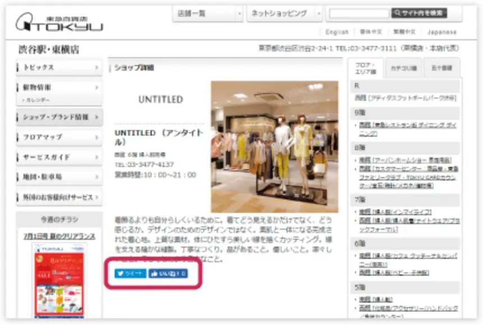
Task: Click the Facebook like button
Action: click(168, 273)
